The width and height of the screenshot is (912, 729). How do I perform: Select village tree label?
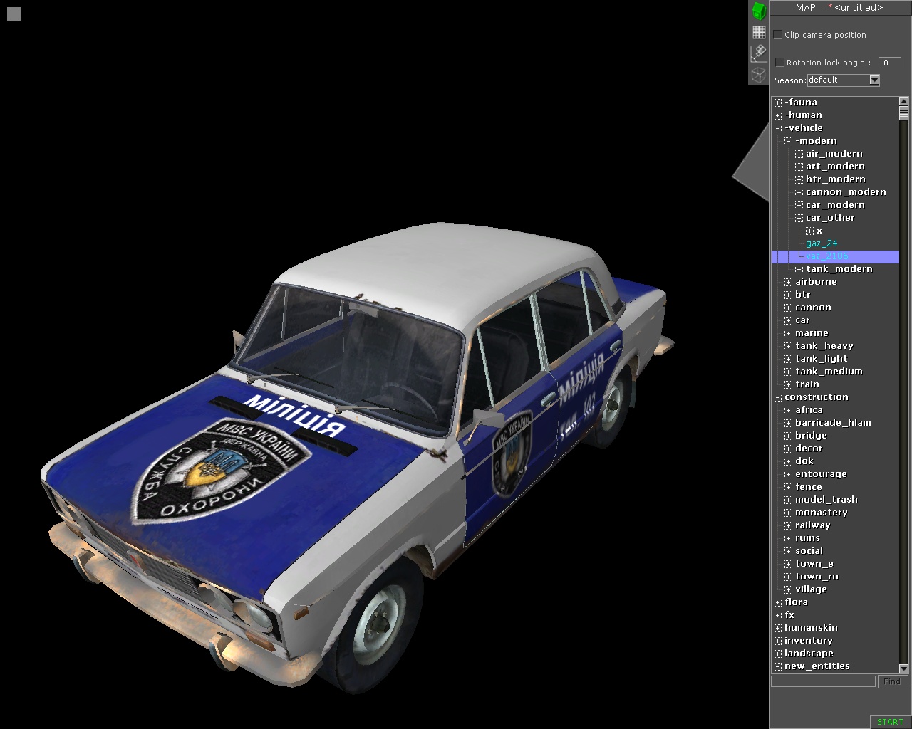tap(811, 589)
